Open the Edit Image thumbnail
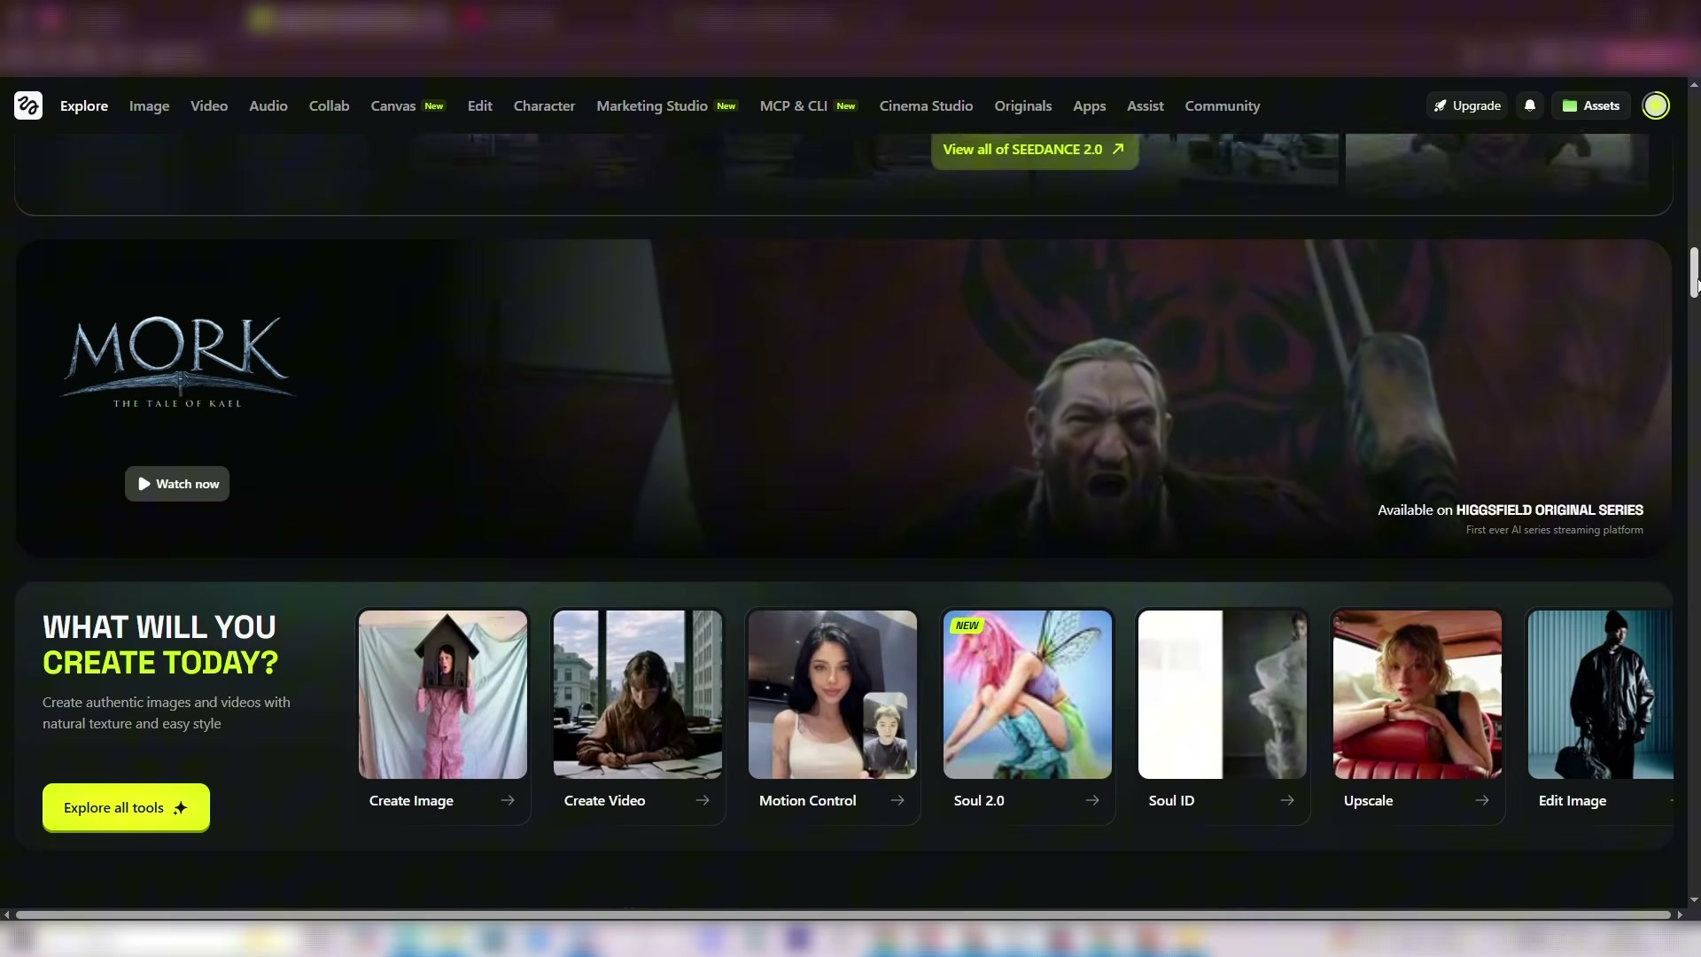Viewport: 1701px width, 957px height. point(1600,695)
